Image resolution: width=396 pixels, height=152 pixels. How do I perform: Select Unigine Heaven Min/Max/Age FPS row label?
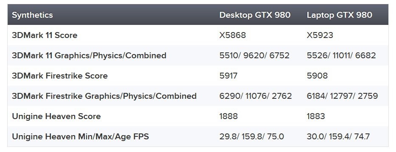click(x=80, y=137)
